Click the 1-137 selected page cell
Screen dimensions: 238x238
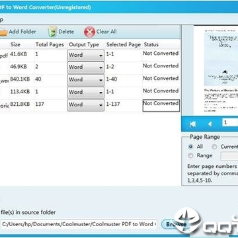[x=113, y=104]
